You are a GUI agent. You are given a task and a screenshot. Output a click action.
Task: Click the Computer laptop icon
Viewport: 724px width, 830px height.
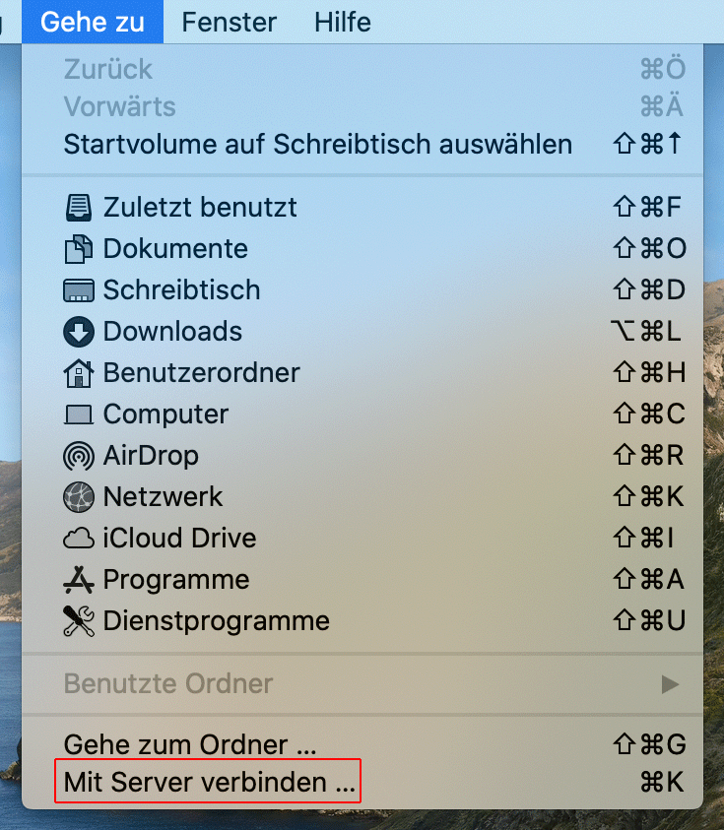point(79,415)
